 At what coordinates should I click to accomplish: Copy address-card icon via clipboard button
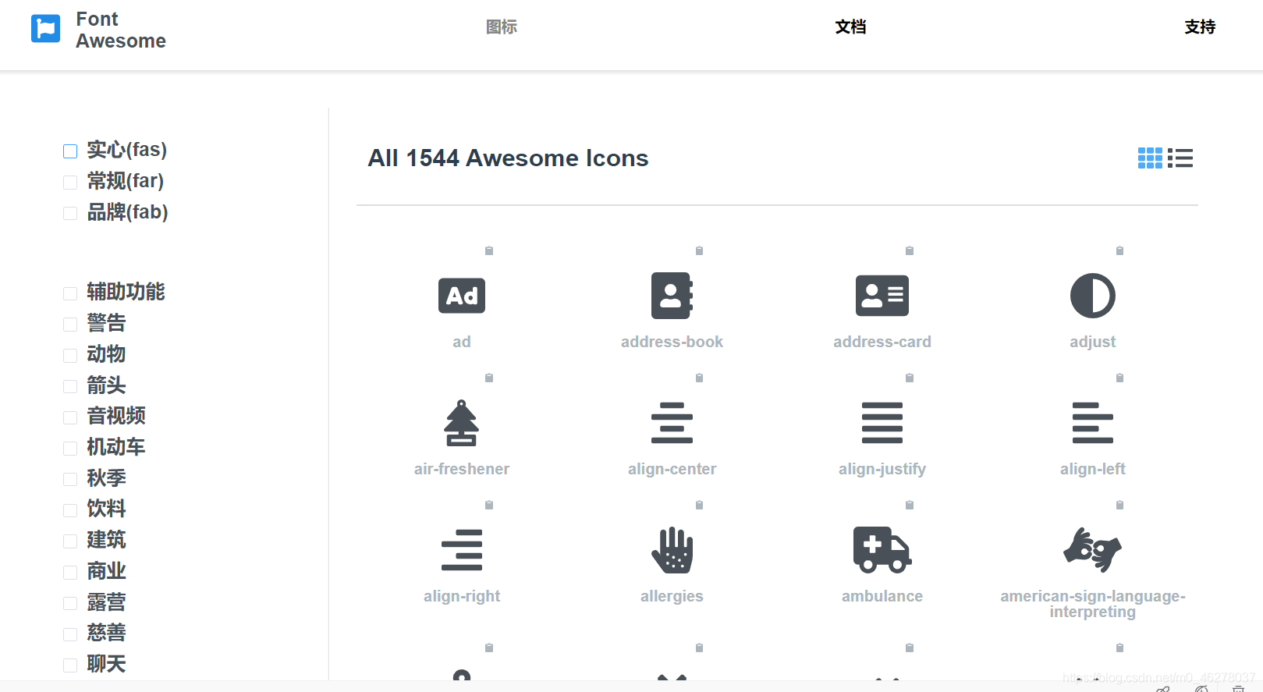(x=910, y=250)
